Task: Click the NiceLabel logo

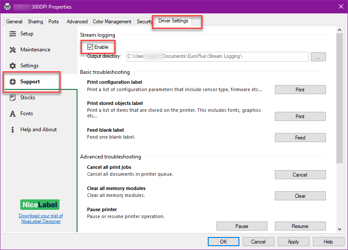Action: [41, 204]
